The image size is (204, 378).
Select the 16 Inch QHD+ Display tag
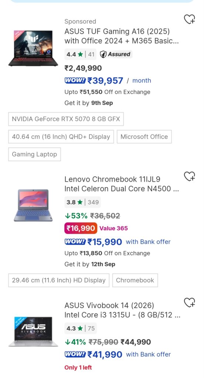click(61, 137)
